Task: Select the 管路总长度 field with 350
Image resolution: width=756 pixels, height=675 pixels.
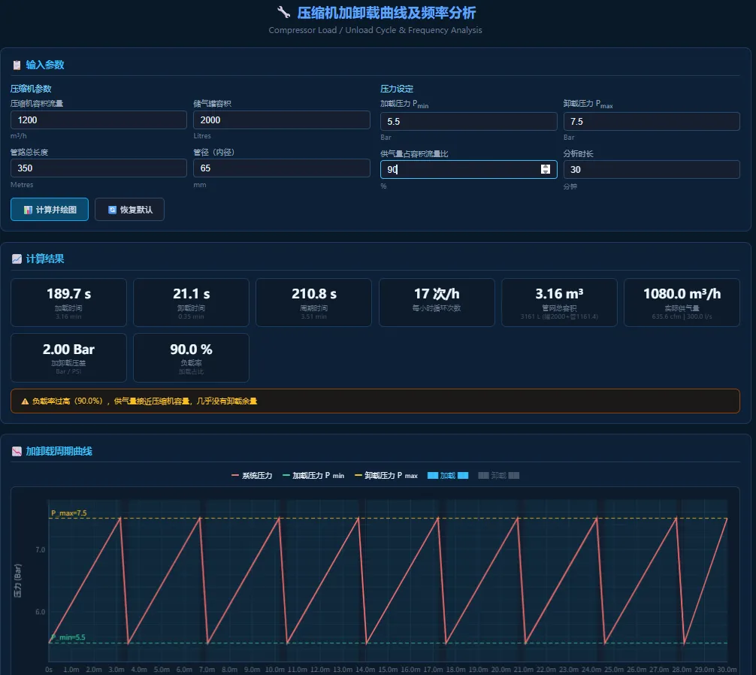Action: click(99, 168)
